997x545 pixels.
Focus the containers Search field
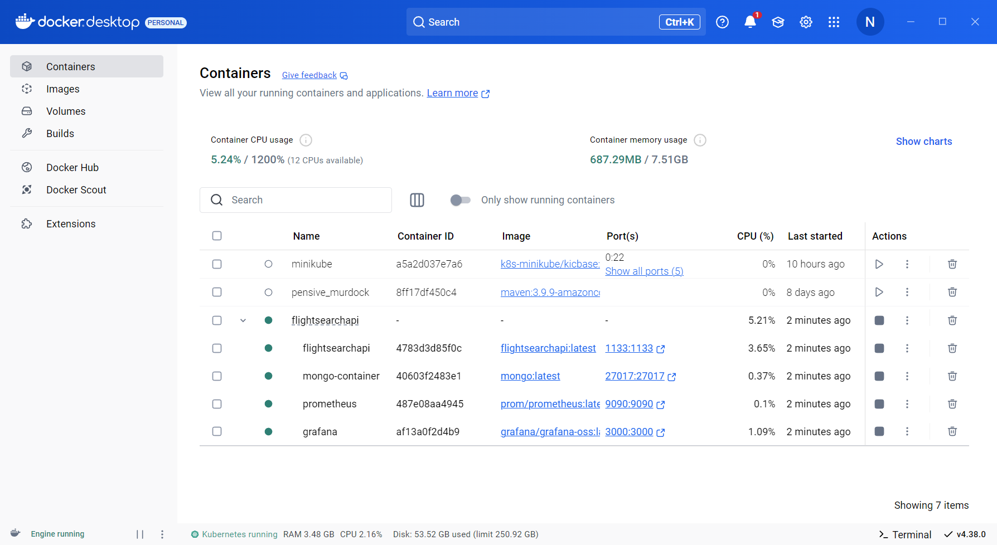click(x=296, y=200)
